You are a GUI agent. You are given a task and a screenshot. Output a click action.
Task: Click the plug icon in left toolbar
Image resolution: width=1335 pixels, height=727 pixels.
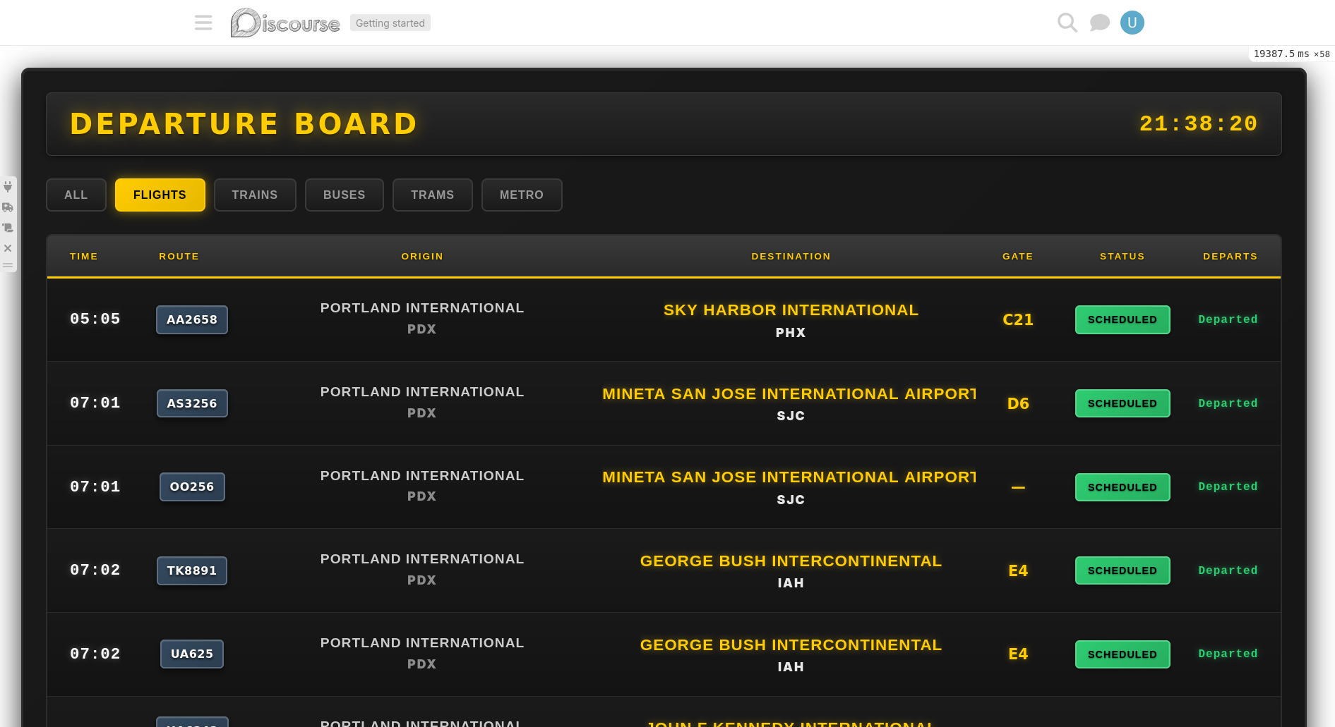[x=8, y=187]
